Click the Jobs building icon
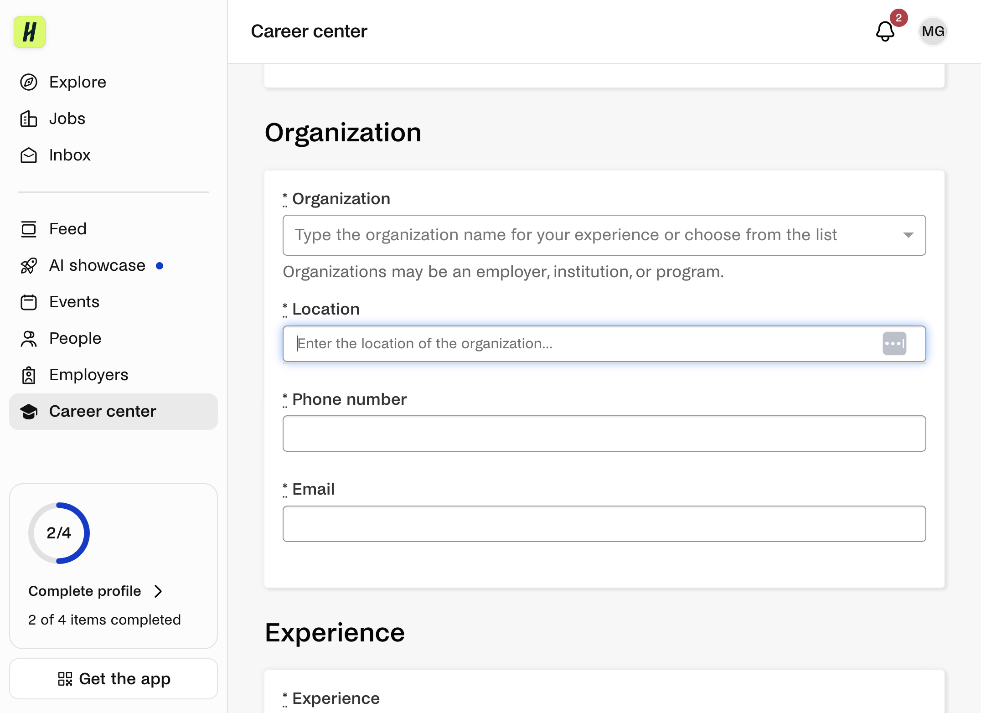The image size is (981, 713). [x=29, y=119]
